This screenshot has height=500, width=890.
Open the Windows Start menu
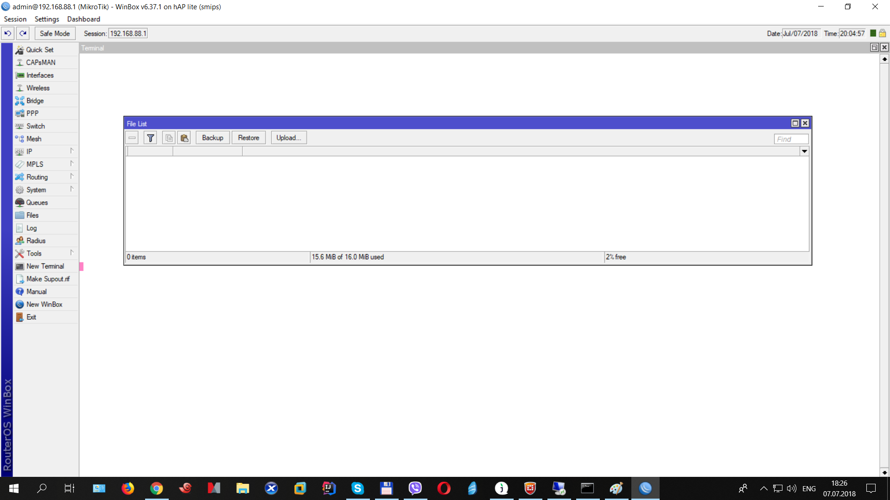pyautogui.click(x=13, y=488)
